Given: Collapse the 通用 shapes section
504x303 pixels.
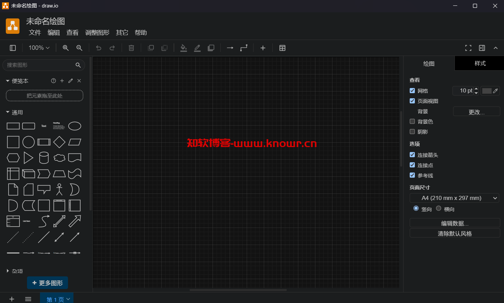Looking at the screenshot, I should [8, 112].
